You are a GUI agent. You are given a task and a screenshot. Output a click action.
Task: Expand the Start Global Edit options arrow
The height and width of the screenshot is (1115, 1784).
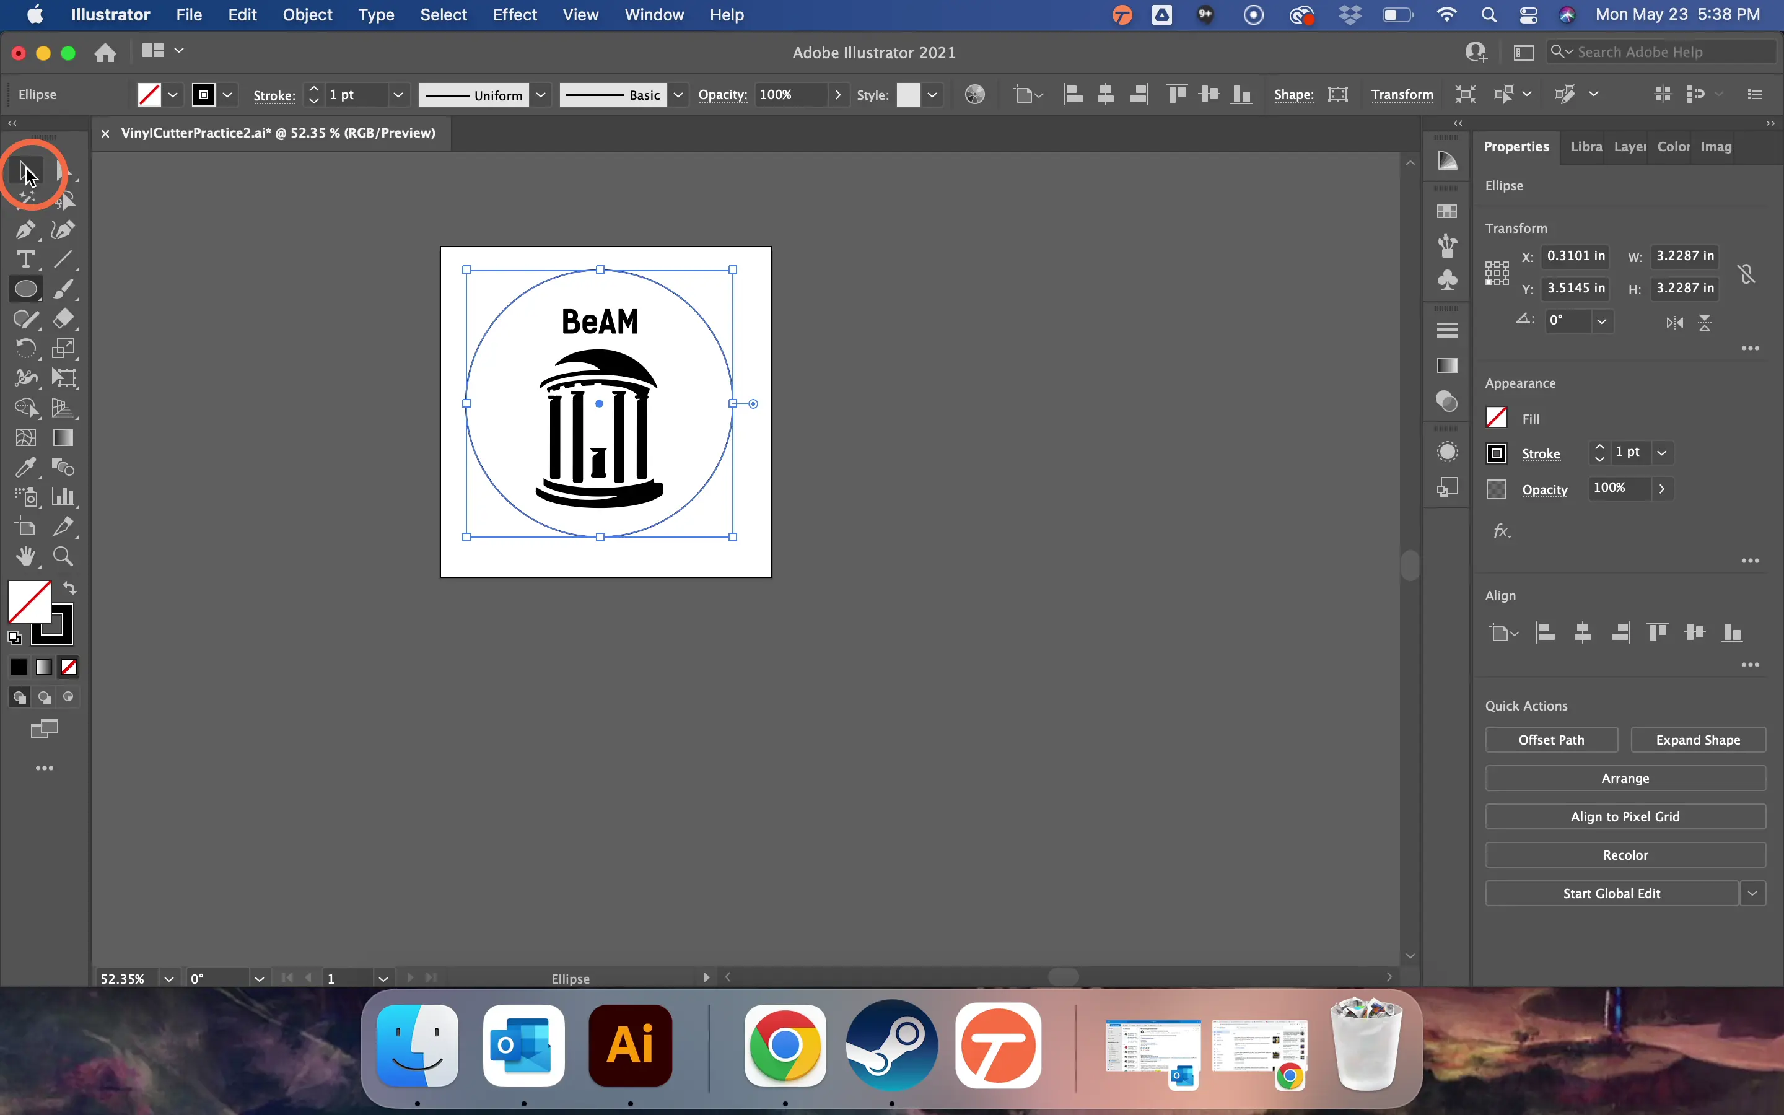click(1753, 893)
